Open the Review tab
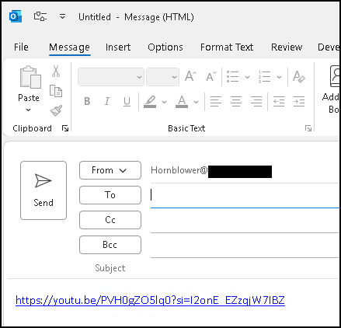Screen dimensions: 341x328 [287, 47]
